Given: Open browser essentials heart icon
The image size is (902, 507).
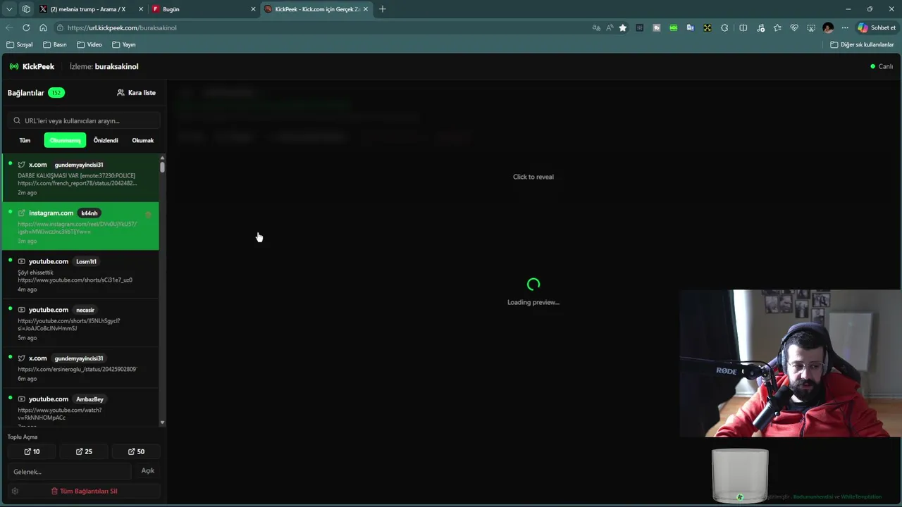Looking at the screenshot, I should coord(794,27).
